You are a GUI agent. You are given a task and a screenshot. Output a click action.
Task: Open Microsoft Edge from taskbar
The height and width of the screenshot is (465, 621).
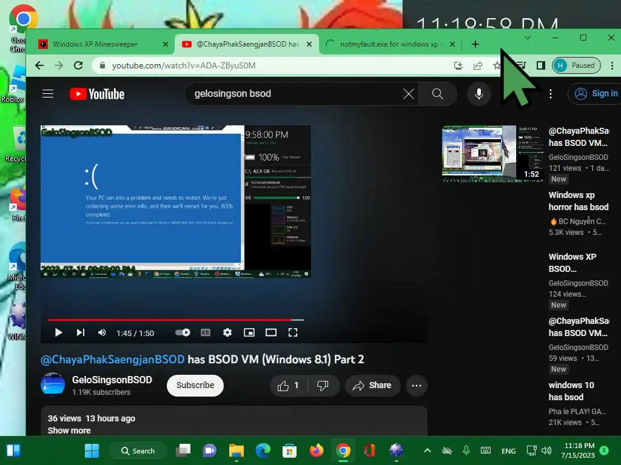click(x=263, y=450)
